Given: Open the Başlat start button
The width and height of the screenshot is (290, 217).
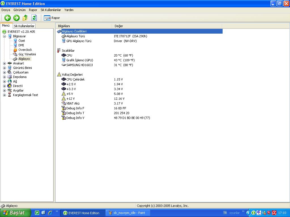Looking at the screenshot, I should [x=15, y=213].
